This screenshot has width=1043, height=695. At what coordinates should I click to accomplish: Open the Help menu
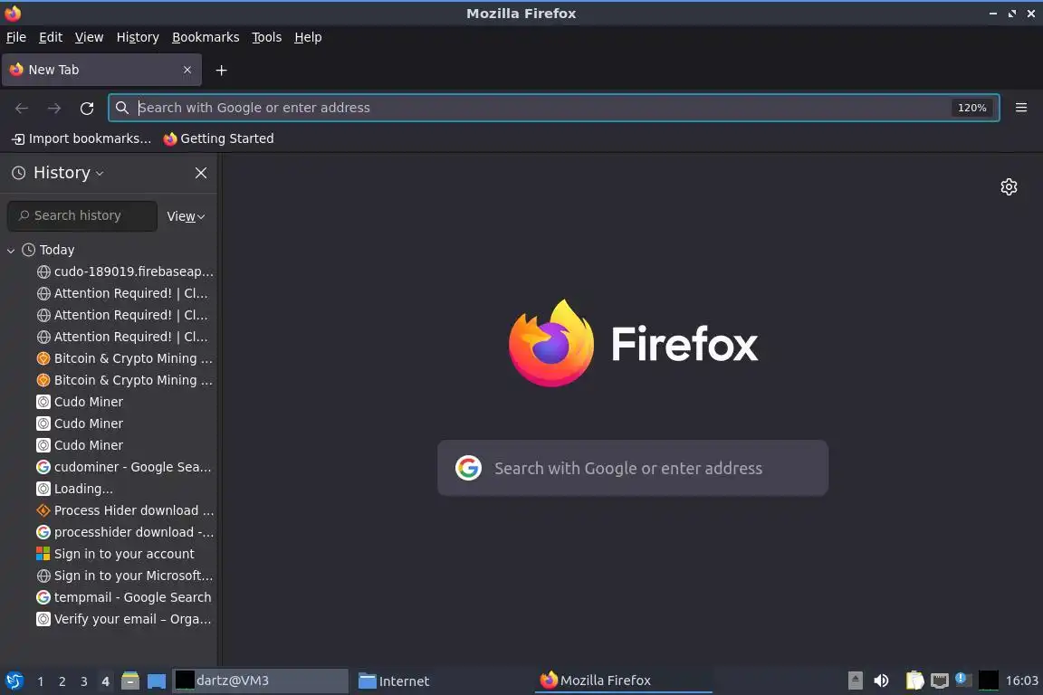(x=308, y=37)
